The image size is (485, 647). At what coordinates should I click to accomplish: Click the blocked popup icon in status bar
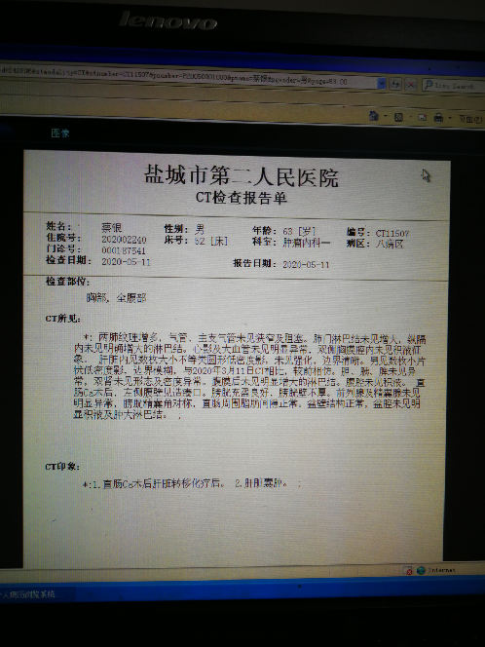407,570
